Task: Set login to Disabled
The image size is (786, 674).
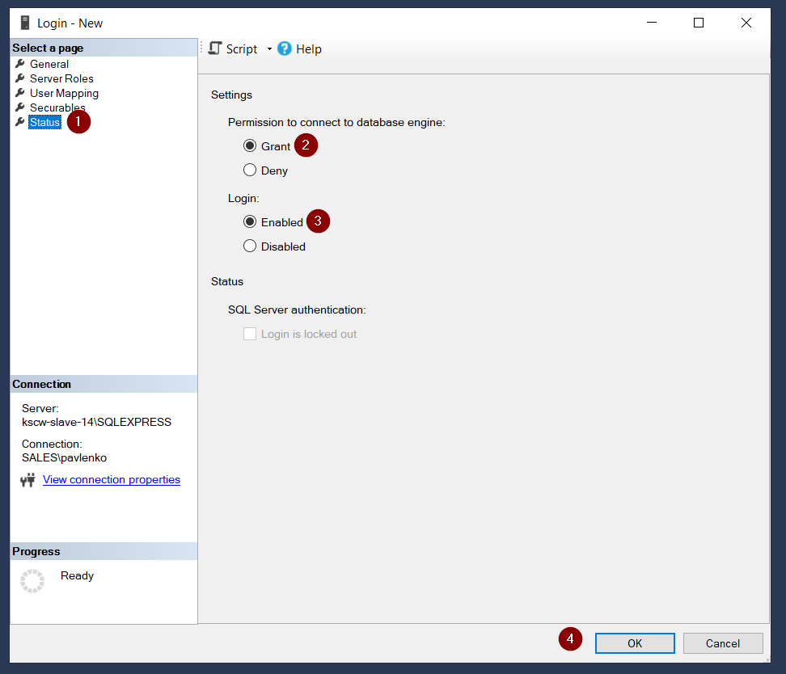Action: (250, 246)
